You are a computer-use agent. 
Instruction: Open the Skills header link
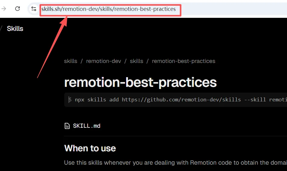pos(15,28)
